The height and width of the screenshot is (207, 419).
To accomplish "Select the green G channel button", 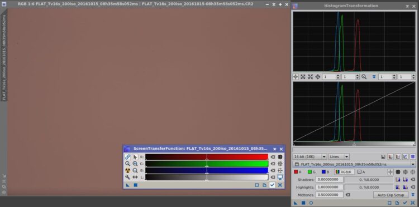I will [x=312, y=172].
